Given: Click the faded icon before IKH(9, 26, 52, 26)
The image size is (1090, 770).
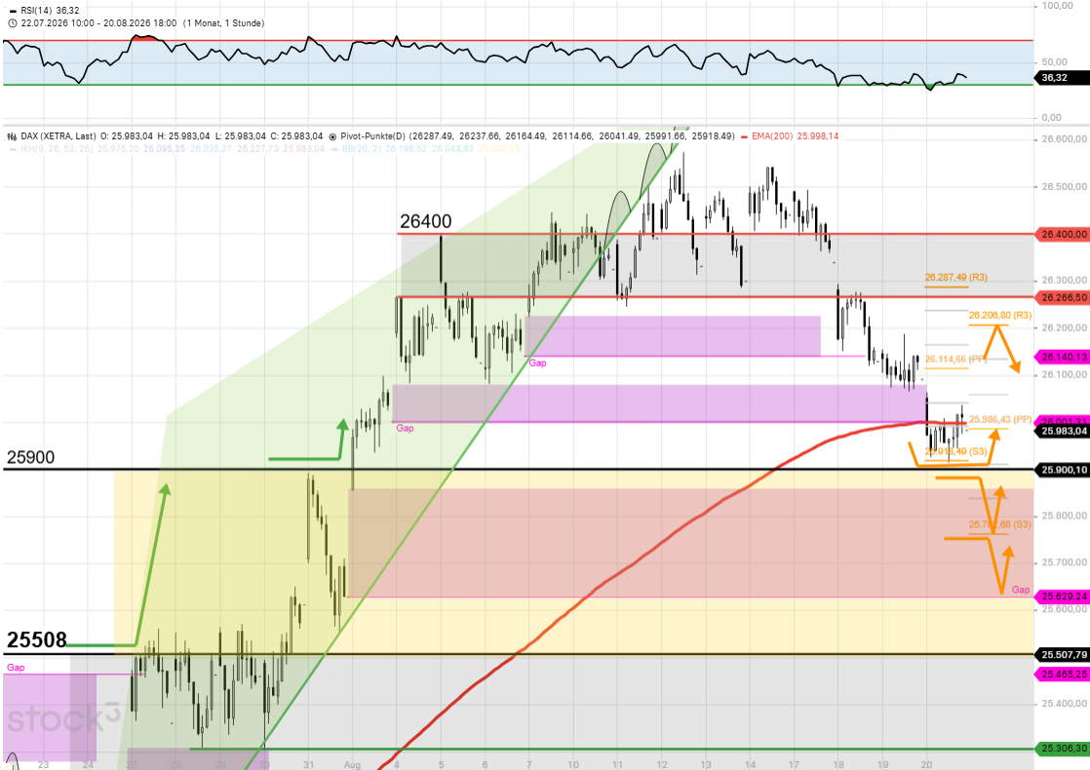Looking at the screenshot, I should 13,149.
